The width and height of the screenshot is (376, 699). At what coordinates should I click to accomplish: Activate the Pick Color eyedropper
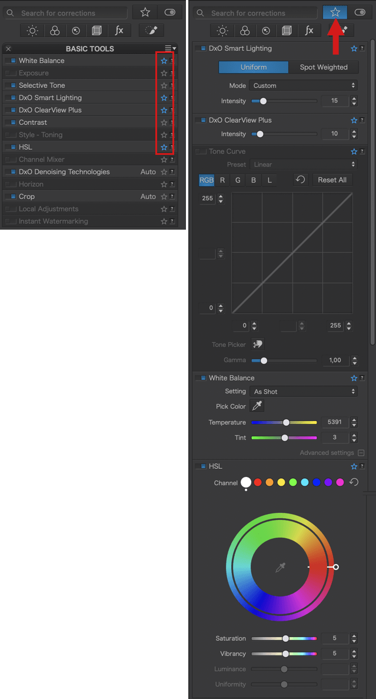point(258,406)
